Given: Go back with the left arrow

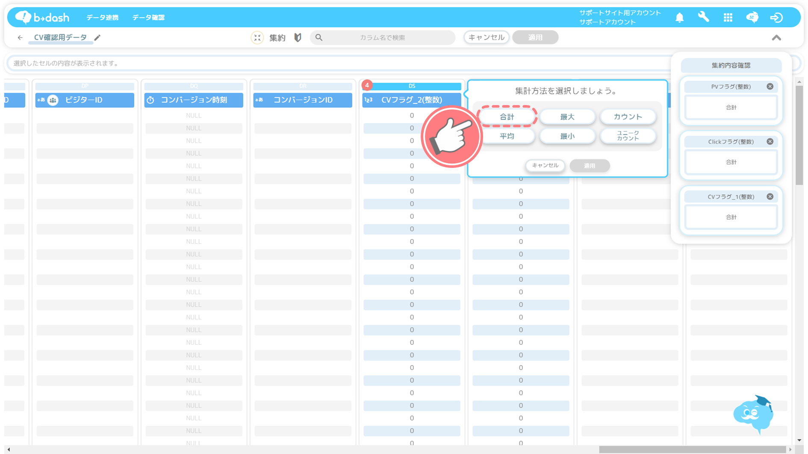Looking at the screenshot, I should tap(20, 38).
